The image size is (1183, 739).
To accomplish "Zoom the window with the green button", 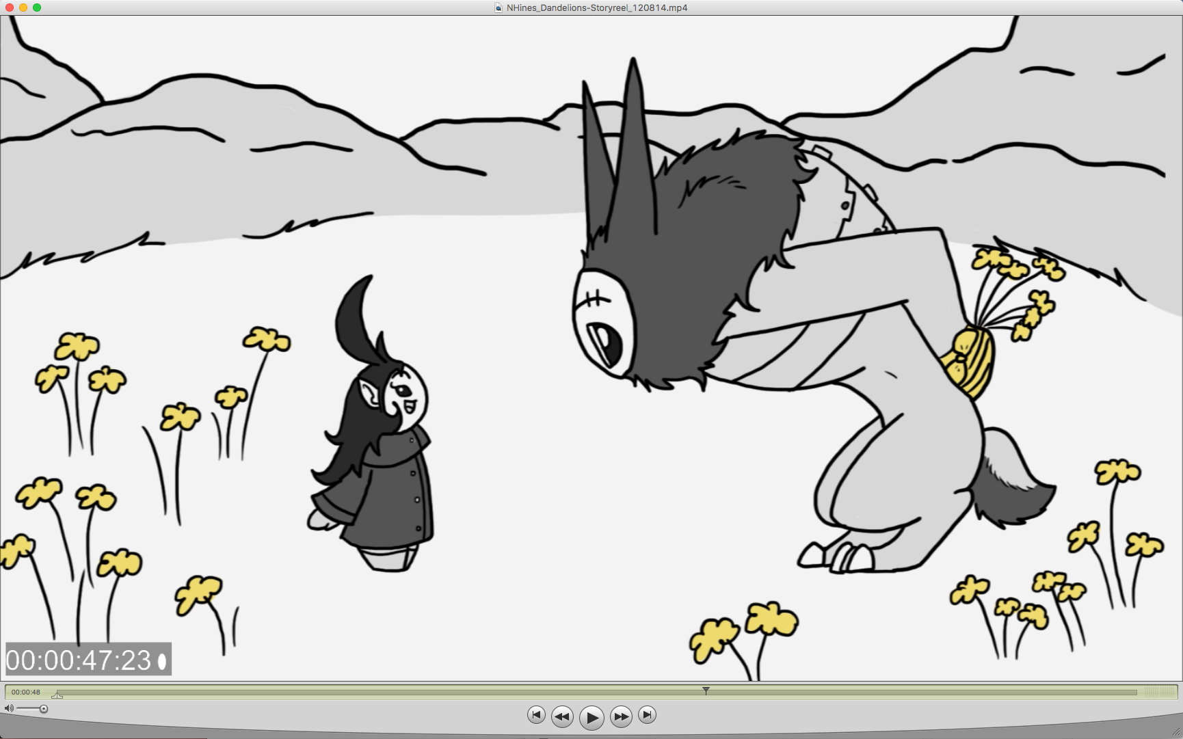I will coord(37,8).
